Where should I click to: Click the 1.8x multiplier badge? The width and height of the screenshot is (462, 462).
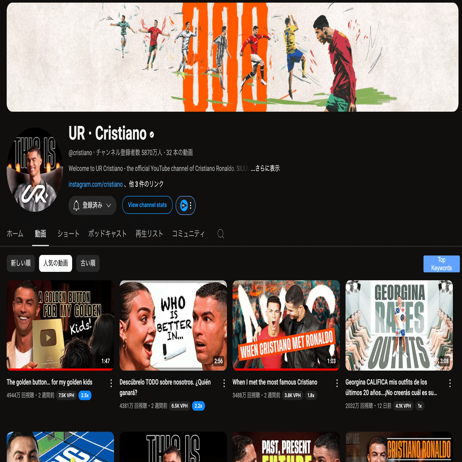[311, 395]
